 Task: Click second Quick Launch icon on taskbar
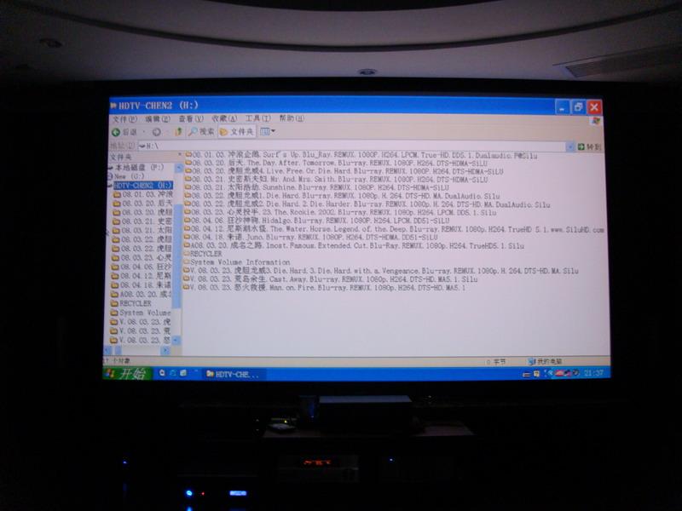coord(173,373)
